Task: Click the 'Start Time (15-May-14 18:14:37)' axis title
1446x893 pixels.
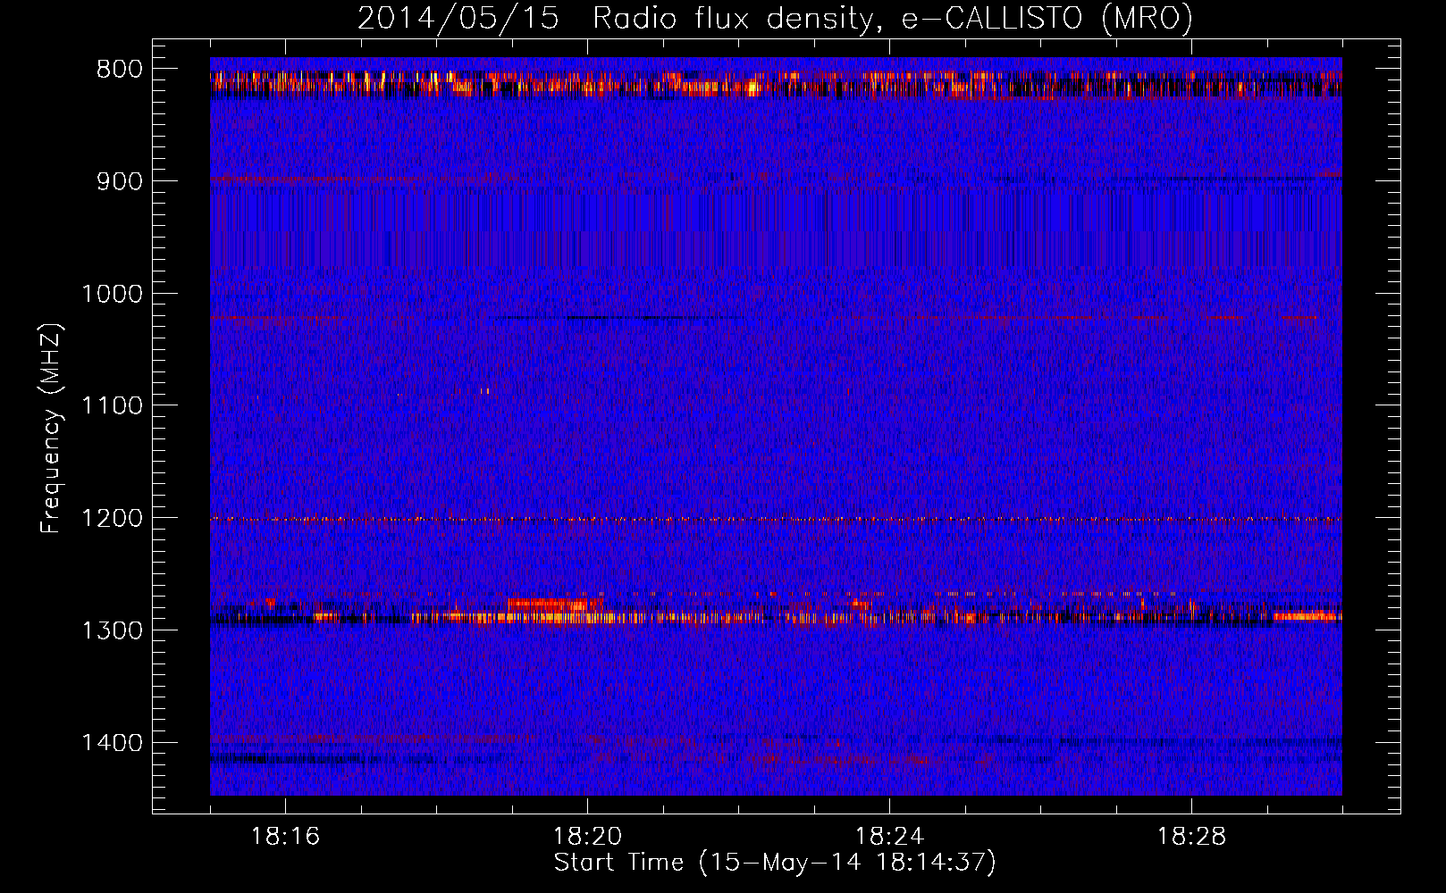Action: 775,863
